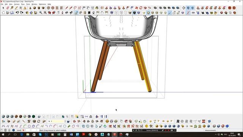Viewport: 243px width, 137px height.
Task: Select the yellow right chair leg
Action: [x=144, y=67]
